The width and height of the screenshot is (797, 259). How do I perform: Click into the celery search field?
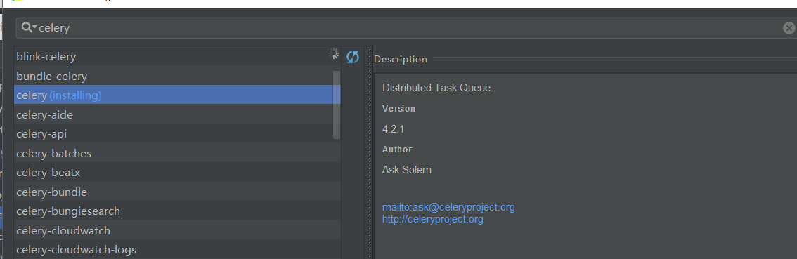pyautogui.click(x=407, y=28)
